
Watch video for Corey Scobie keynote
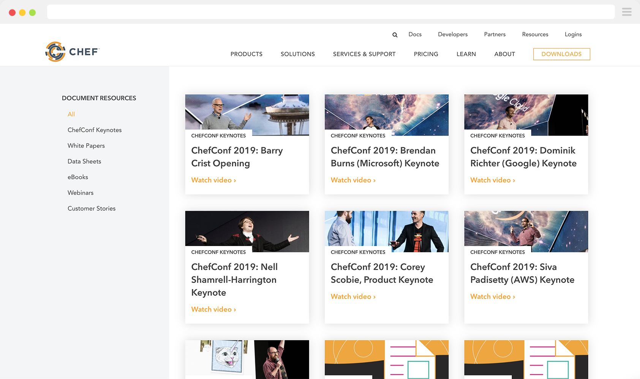point(353,297)
